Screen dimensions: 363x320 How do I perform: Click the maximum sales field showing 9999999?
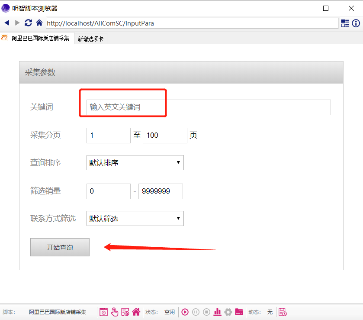coord(161,191)
